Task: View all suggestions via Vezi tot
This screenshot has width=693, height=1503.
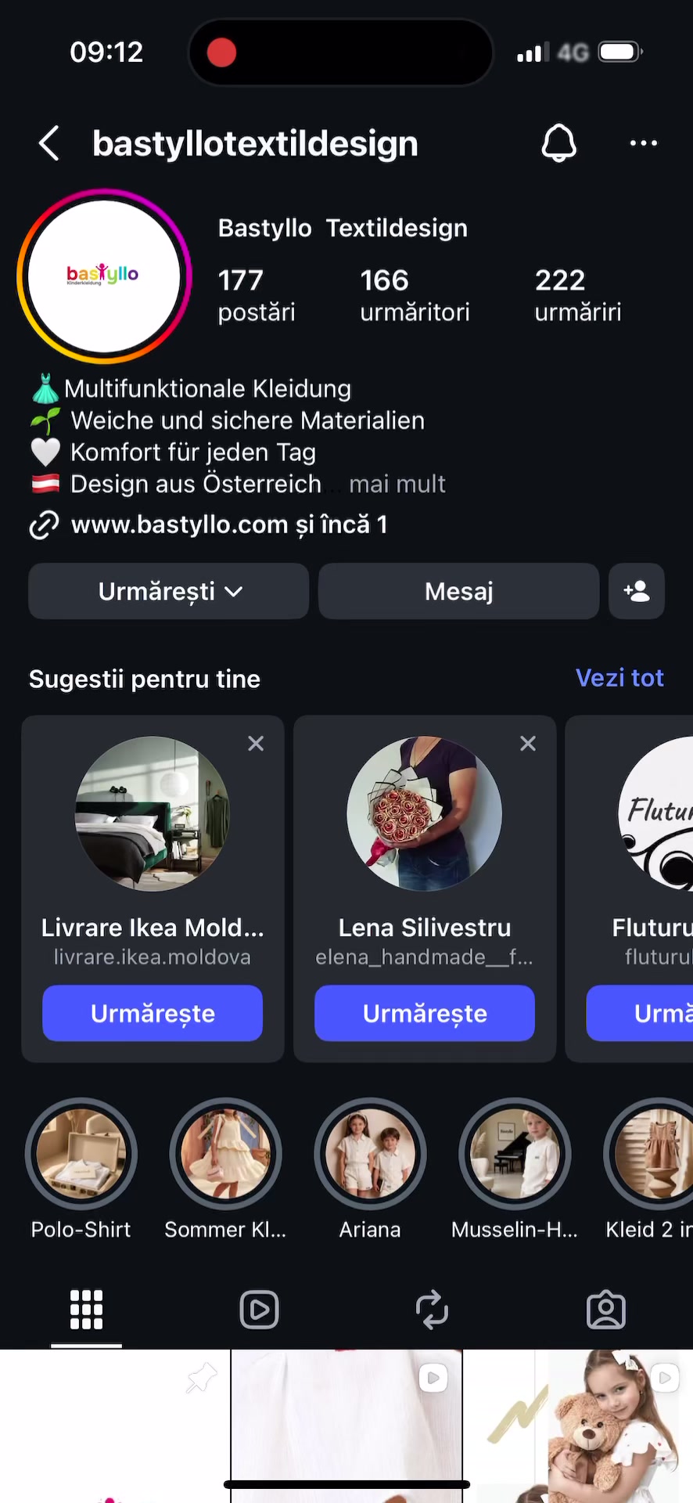Action: click(619, 678)
